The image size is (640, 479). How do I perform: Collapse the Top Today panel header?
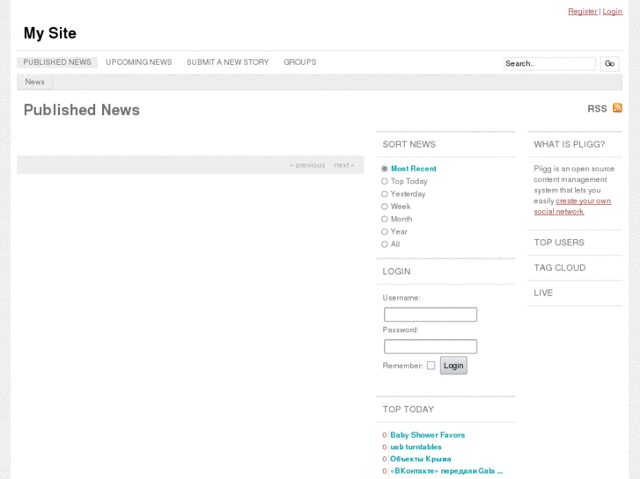pyautogui.click(x=408, y=410)
